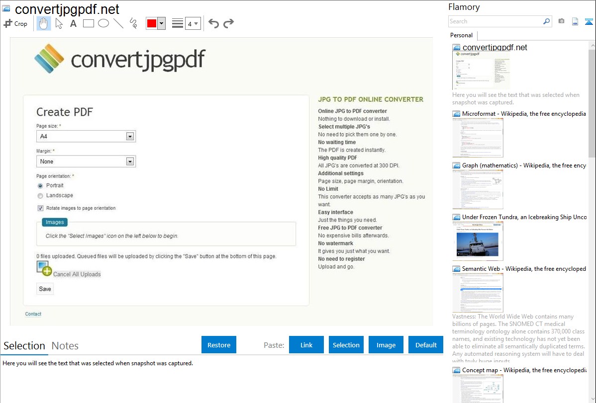Paste the Selection

[346, 345]
